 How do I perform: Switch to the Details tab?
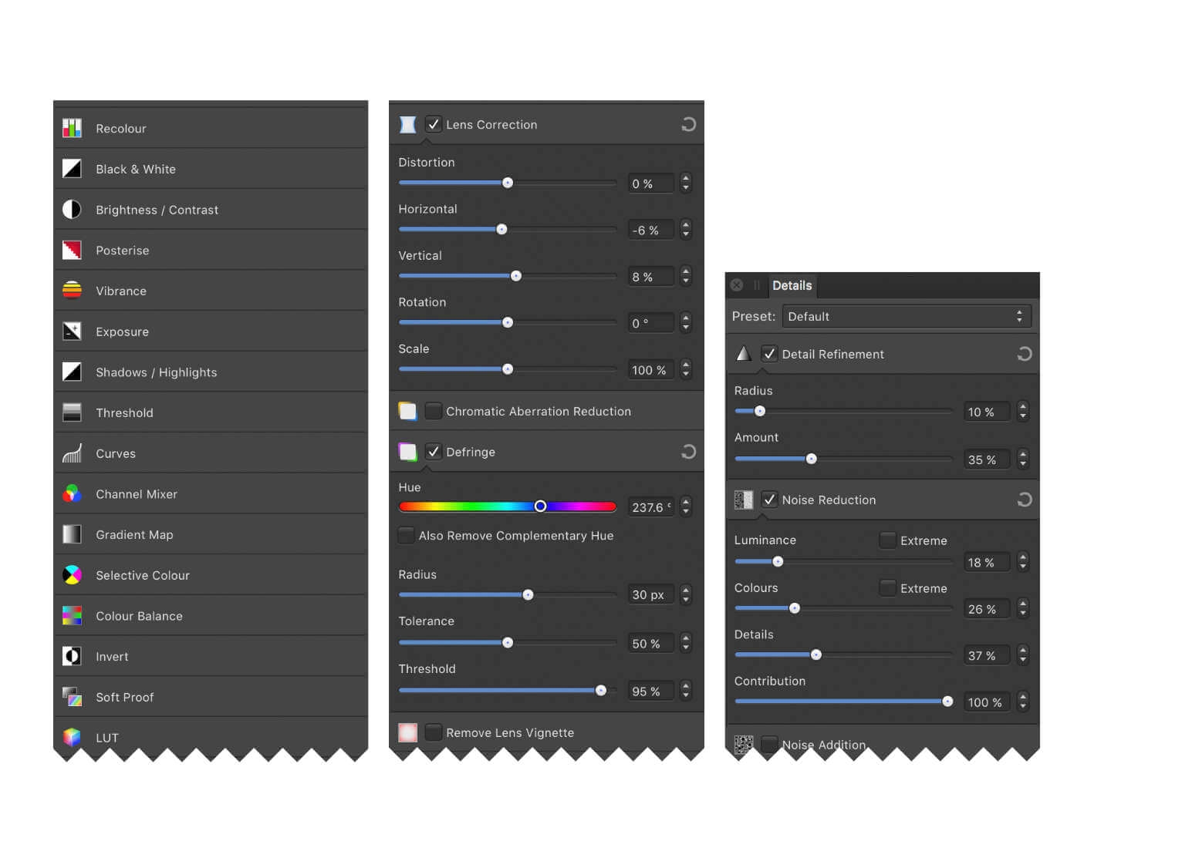(792, 285)
